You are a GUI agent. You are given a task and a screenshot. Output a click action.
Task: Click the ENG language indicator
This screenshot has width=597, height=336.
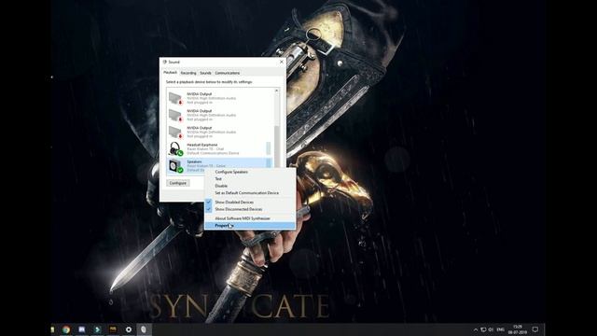501,329
